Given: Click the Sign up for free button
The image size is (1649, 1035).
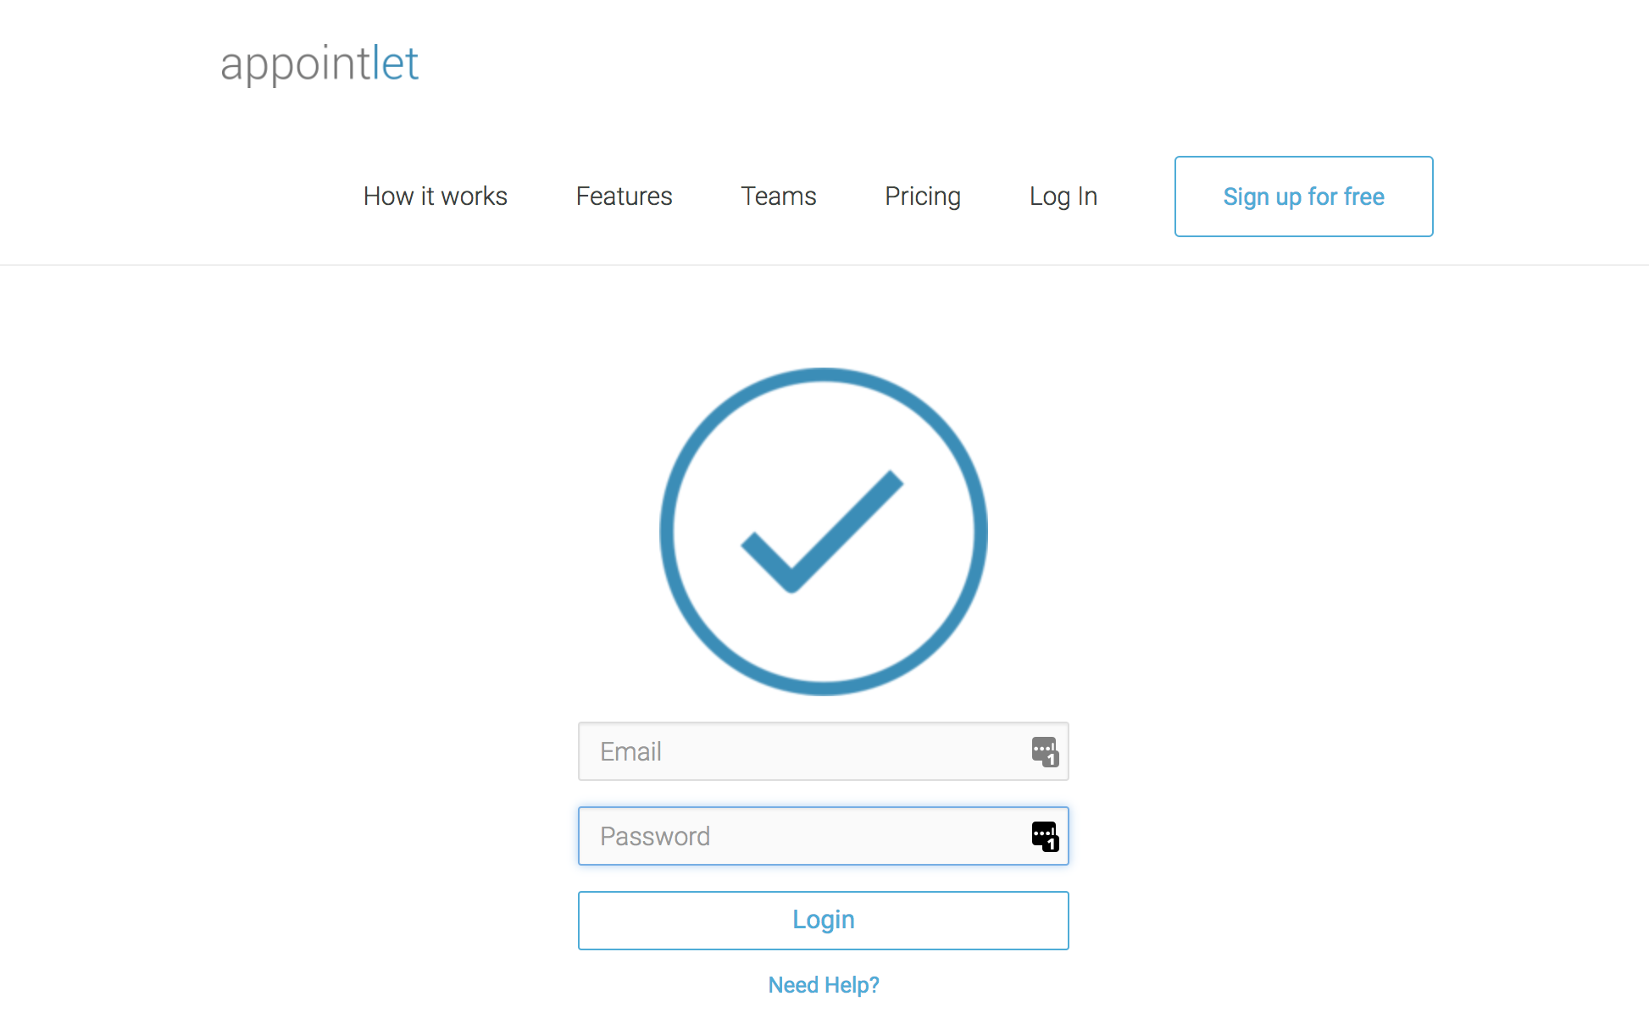Looking at the screenshot, I should coord(1304,196).
